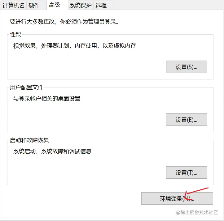The image size is (224, 221).
Task: Click the 与登录帐户相关的桌面设置 description
Action: (x=47, y=99)
